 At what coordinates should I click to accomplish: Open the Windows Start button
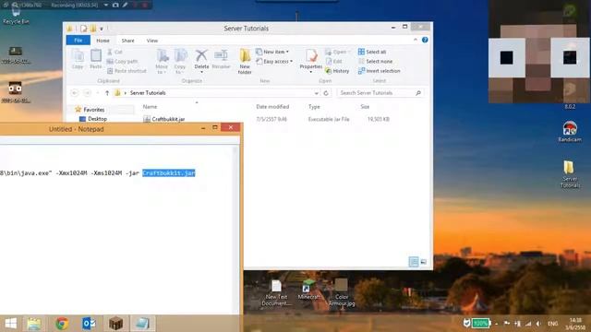10,324
